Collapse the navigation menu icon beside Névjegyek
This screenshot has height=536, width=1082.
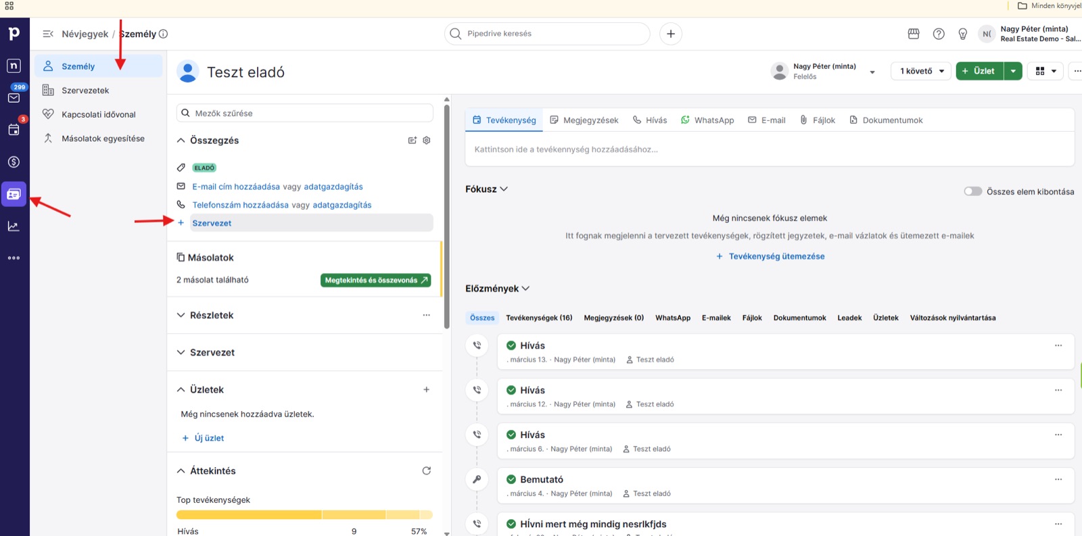pos(48,34)
